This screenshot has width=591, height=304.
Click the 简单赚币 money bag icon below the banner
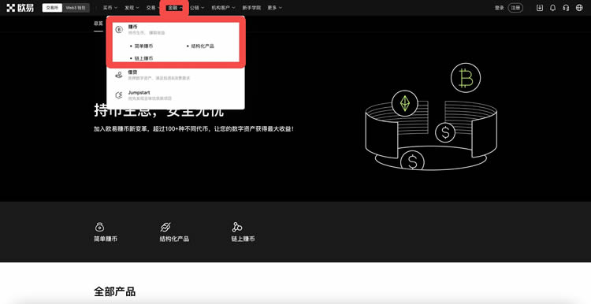click(99, 227)
